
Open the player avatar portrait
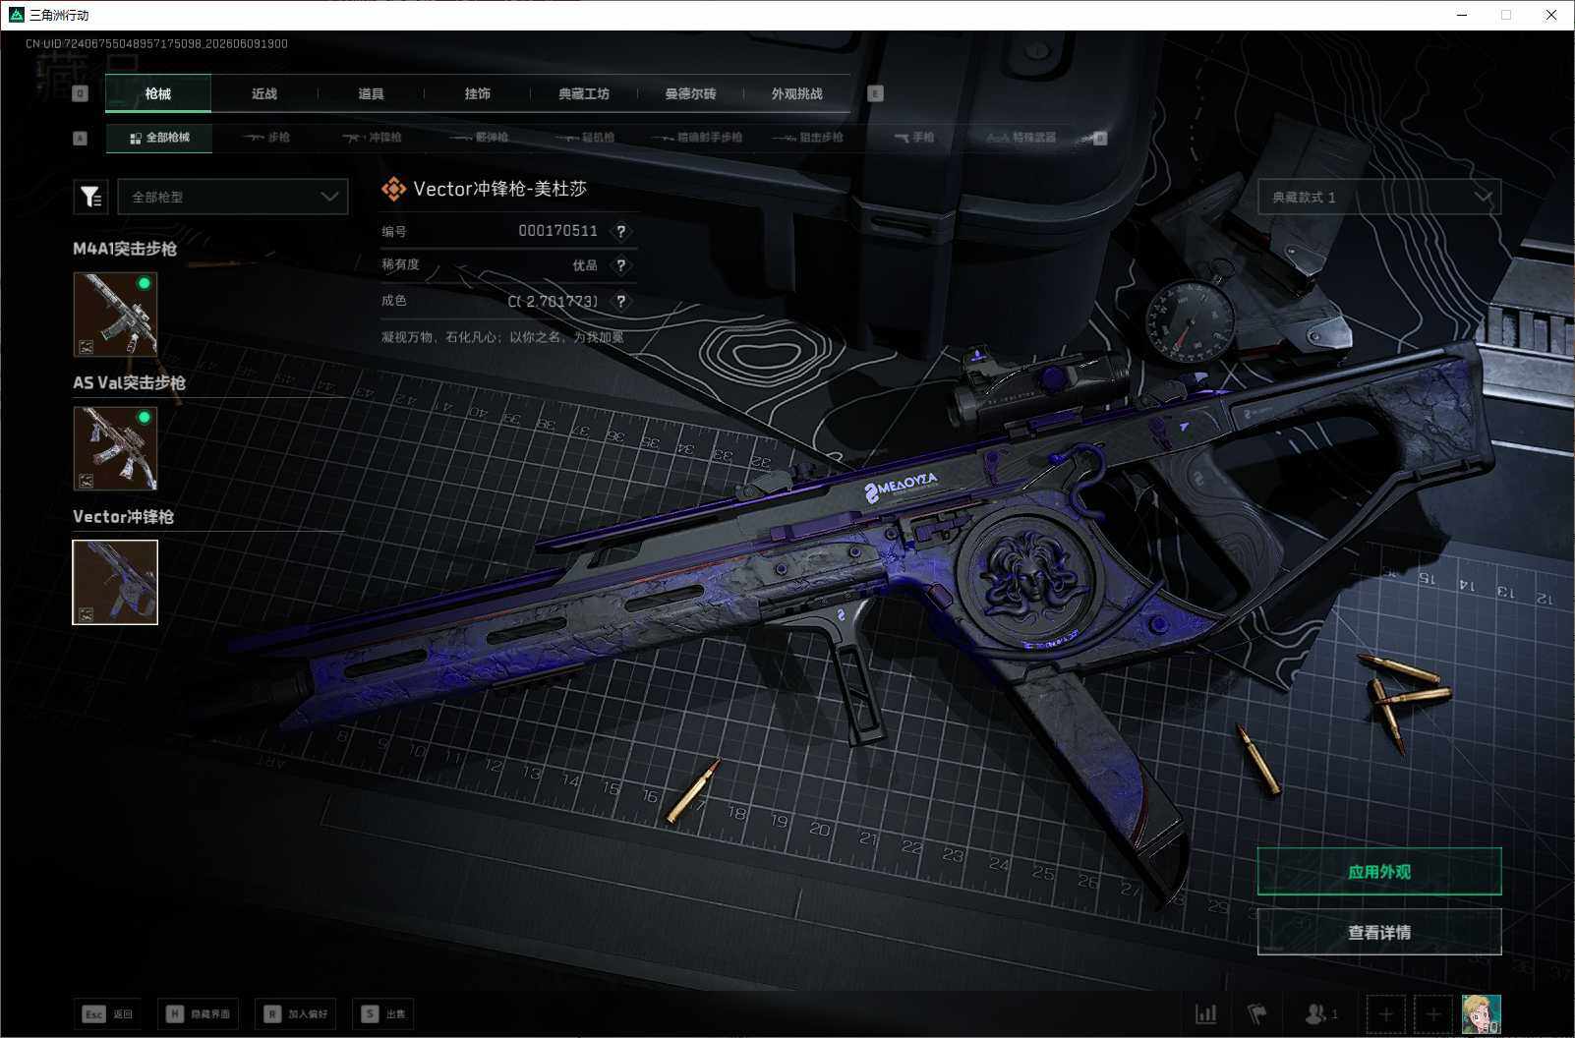[x=1481, y=1013]
